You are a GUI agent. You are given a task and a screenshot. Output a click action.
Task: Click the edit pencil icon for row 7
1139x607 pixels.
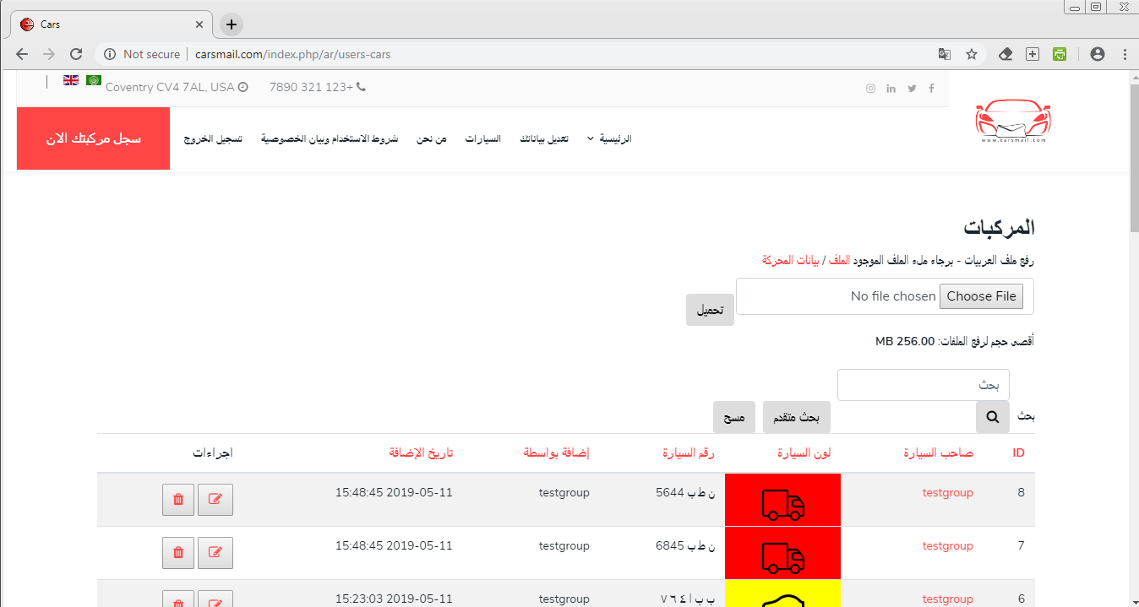point(215,553)
